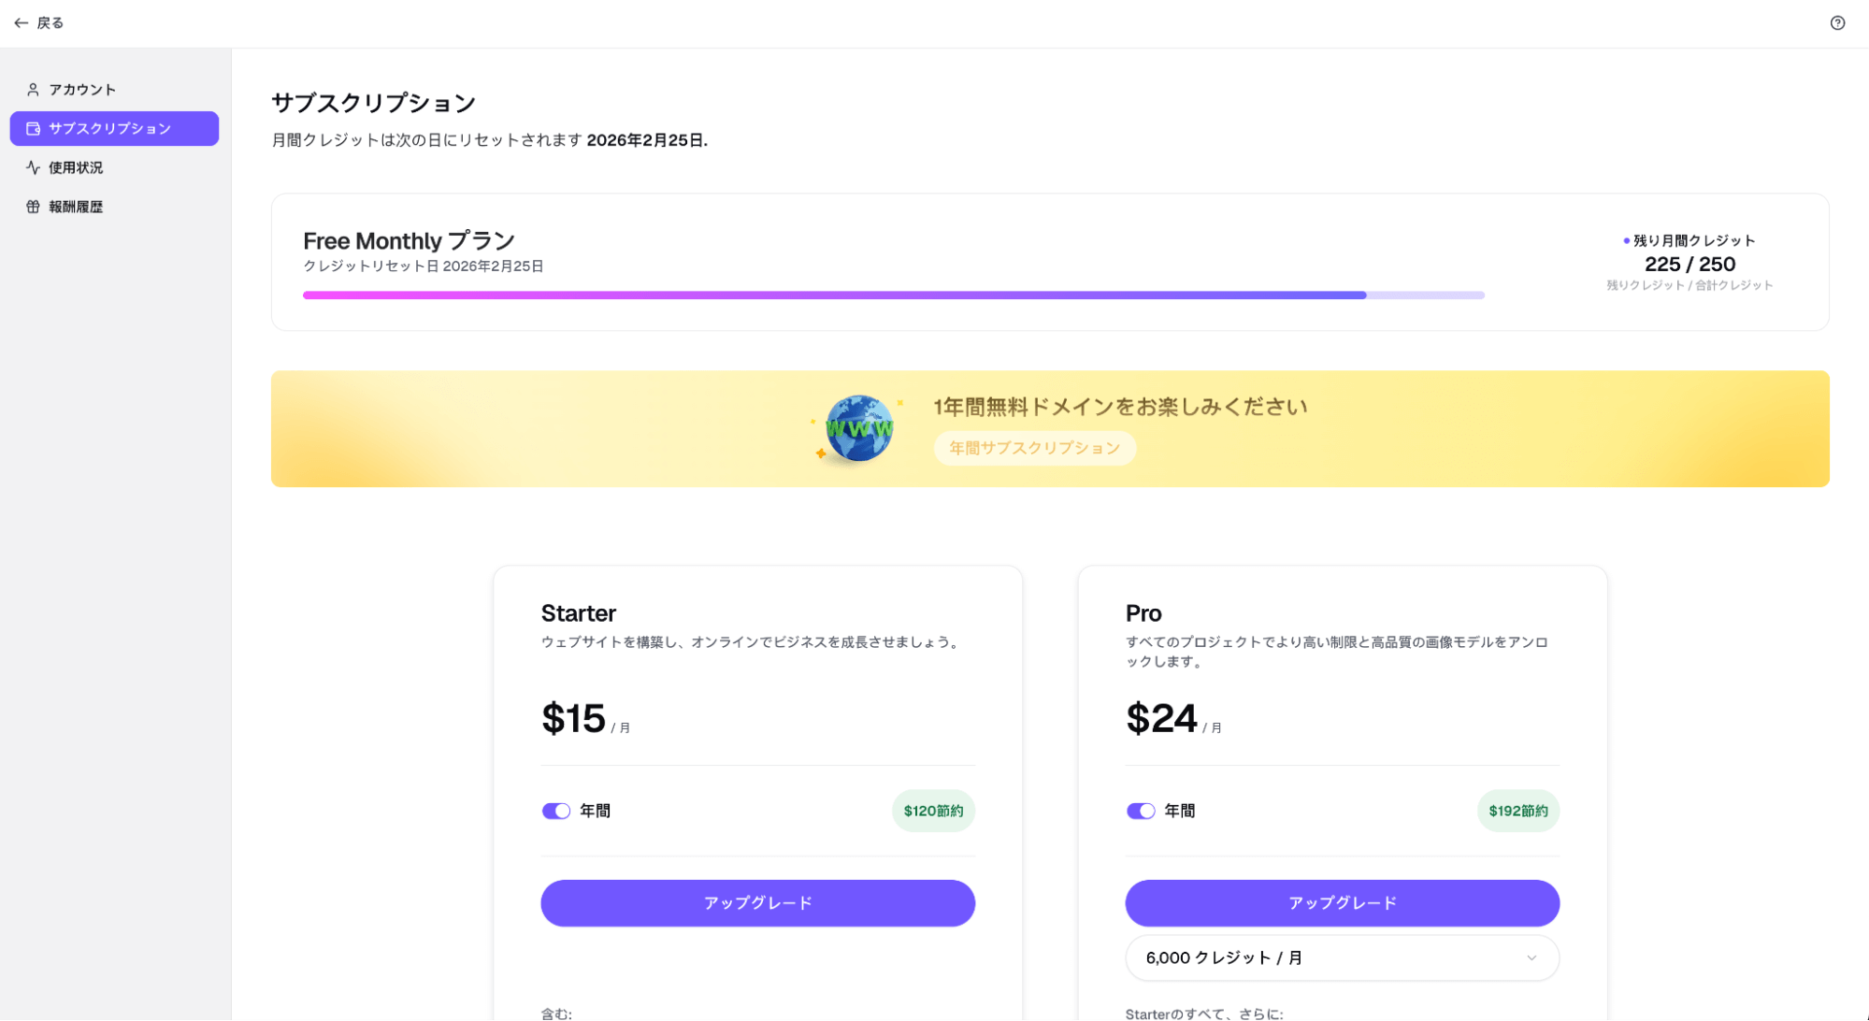Disable annual billing on the Starter plan
Image resolution: width=1869 pixels, height=1021 pixels.
tap(556, 811)
